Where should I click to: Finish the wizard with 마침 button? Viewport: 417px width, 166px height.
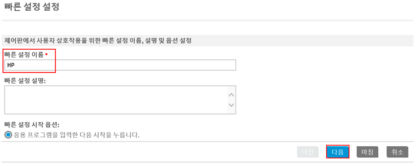[x=368, y=152]
